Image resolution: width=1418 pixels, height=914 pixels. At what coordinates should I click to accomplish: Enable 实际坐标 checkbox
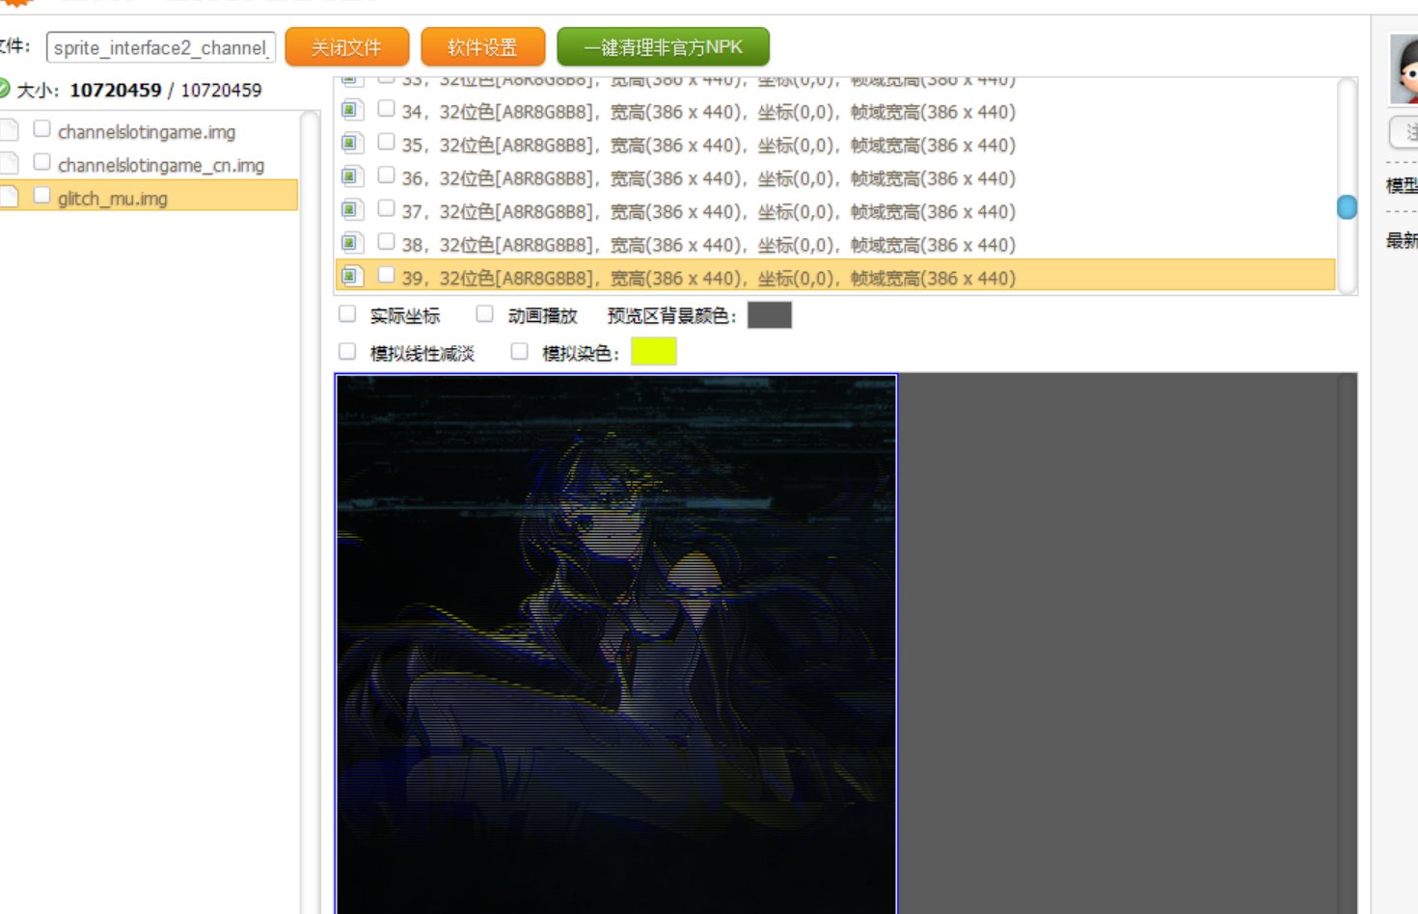(x=347, y=314)
